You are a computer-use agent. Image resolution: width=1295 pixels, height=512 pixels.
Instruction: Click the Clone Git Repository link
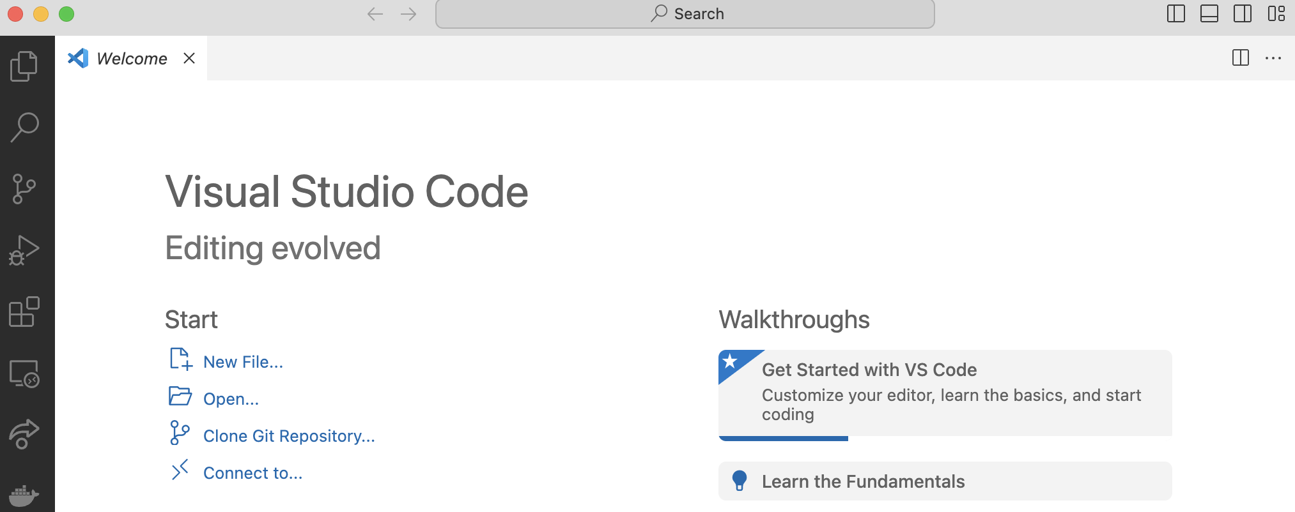[x=289, y=436]
